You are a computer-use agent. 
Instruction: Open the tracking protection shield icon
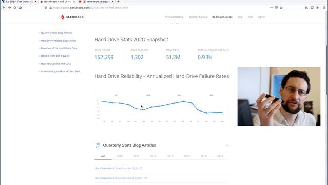click(x=46, y=8)
